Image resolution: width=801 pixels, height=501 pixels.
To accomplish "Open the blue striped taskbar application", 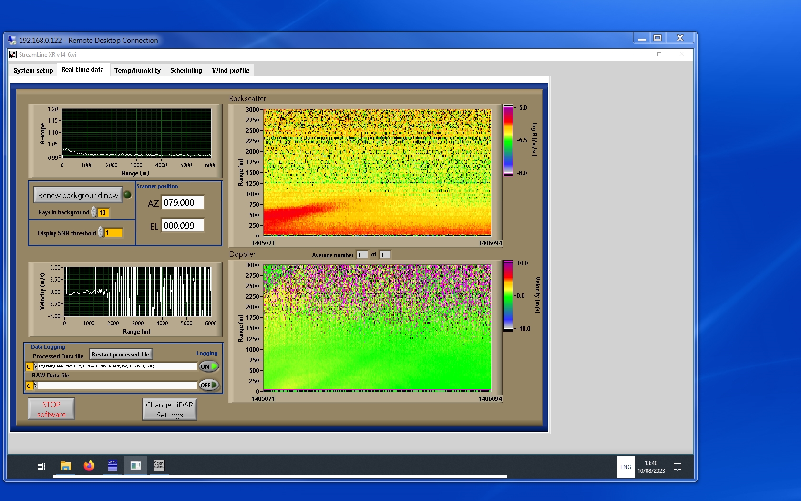I will click(x=113, y=466).
